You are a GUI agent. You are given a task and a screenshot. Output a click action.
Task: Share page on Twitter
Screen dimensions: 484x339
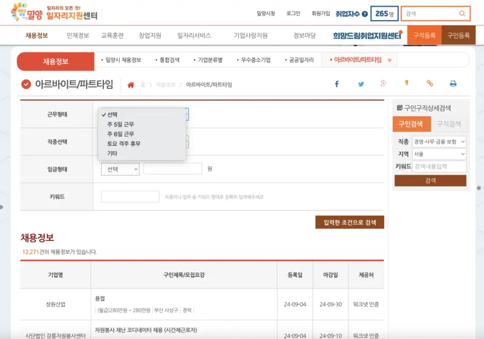click(x=361, y=84)
